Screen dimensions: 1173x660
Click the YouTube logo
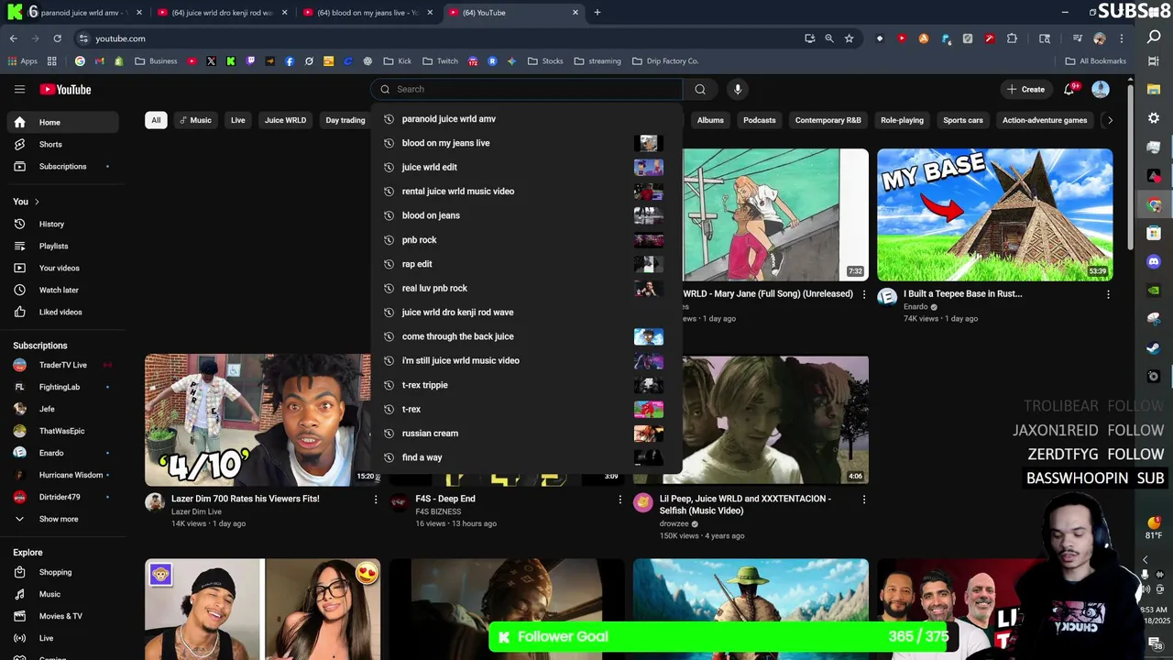pos(65,89)
